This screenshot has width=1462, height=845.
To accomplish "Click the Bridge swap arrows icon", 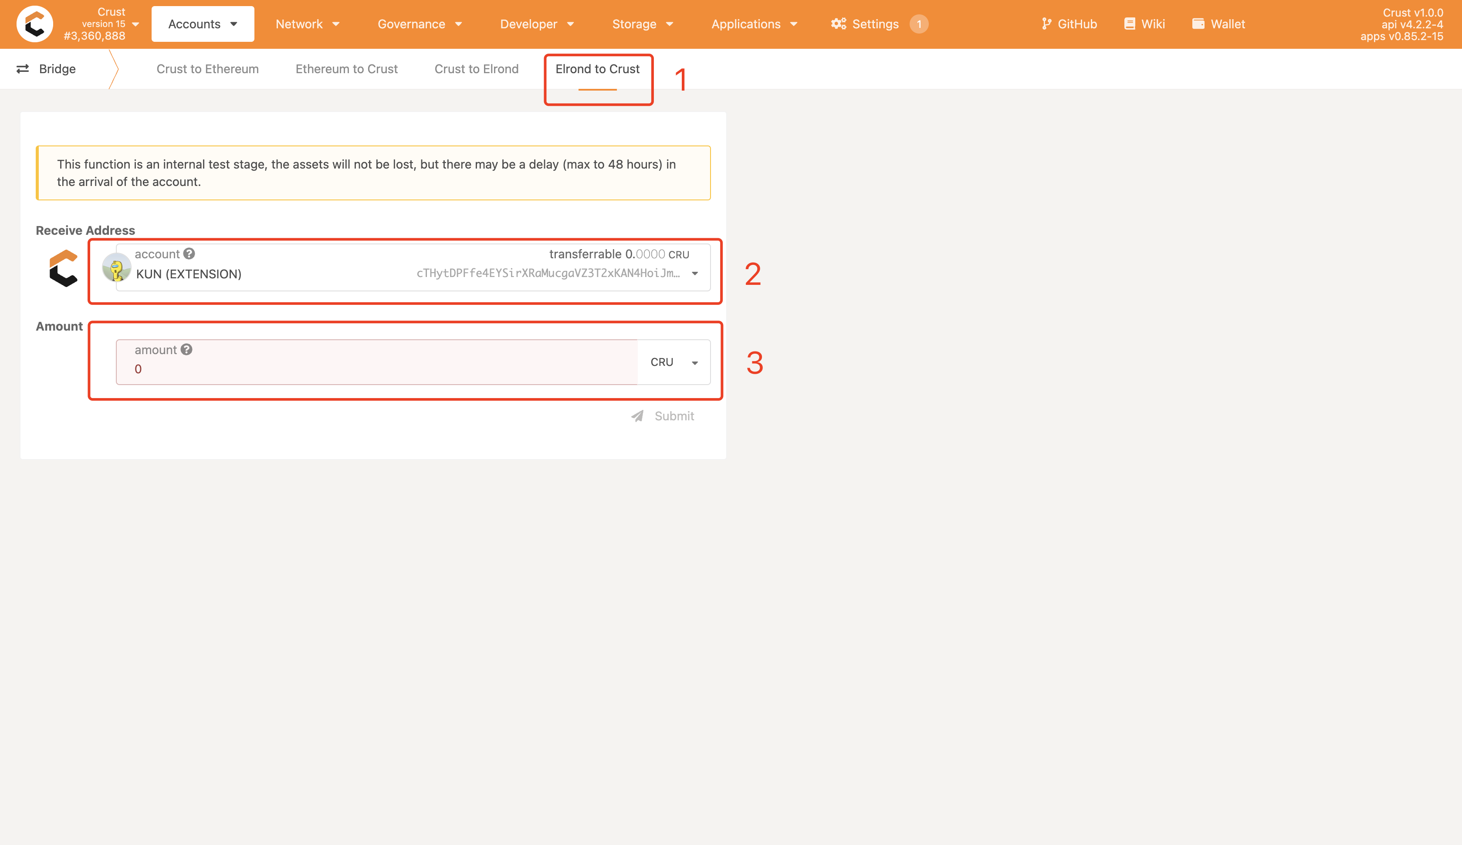I will [23, 69].
